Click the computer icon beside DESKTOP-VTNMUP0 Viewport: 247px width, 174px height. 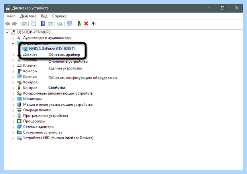click(13, 32)
